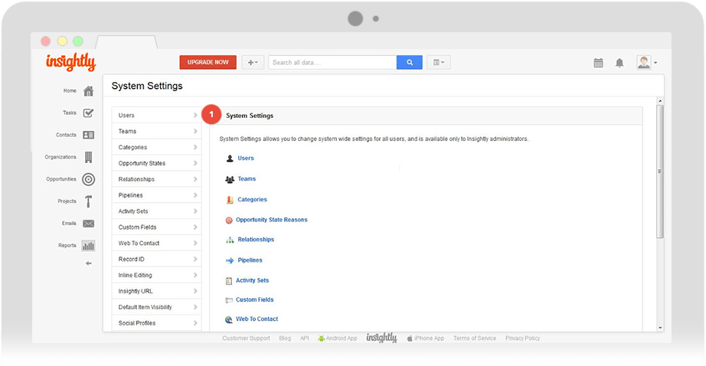
Task: Open Tasks via checkmark icon
Action: click(89, 113)
